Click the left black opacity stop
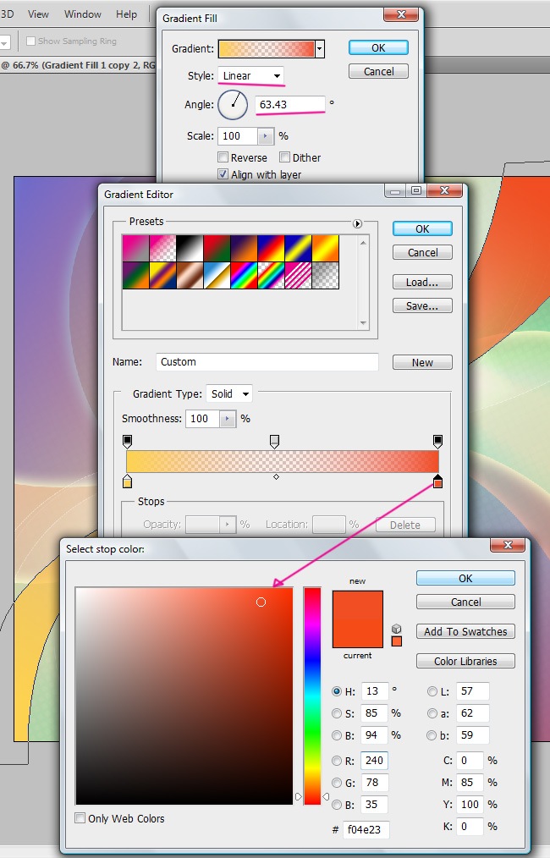This screenshot has width=550, height=858. click(128, 441)
